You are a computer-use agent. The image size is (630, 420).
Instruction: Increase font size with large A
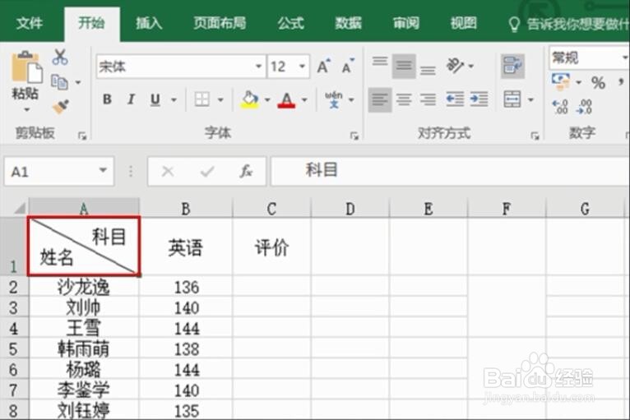323,67
